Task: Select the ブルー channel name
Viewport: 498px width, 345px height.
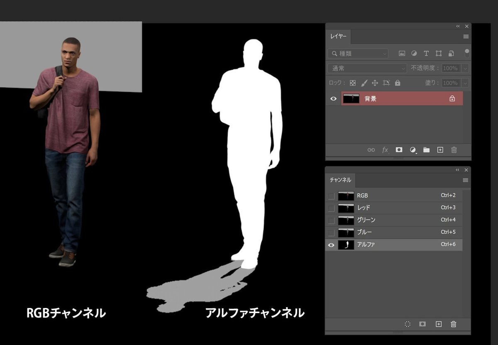Action: pos(364,232)
